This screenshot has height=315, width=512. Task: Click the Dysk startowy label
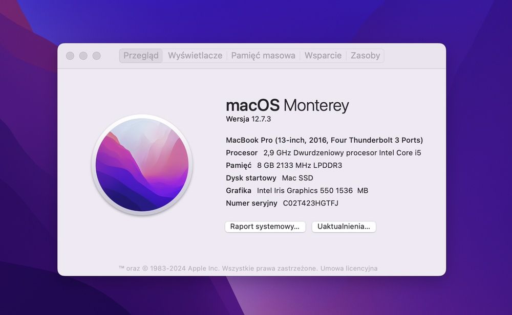point(251,178)
